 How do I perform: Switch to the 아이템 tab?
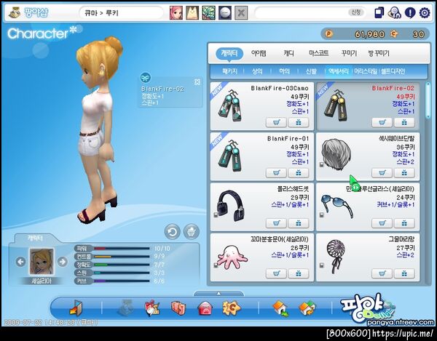259,53
